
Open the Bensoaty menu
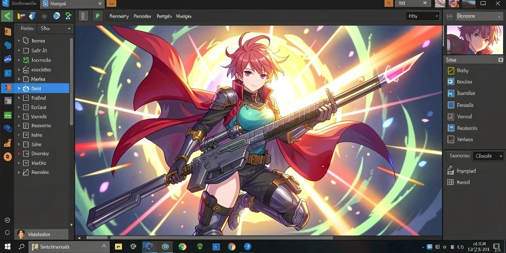[119, 16]
